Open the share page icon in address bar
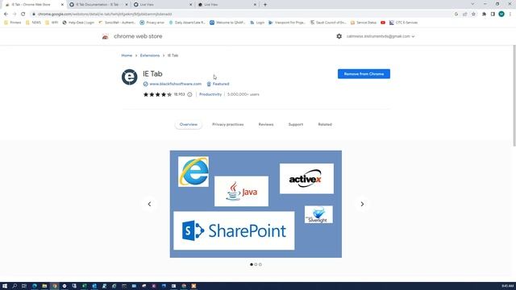 click(465, 14)
